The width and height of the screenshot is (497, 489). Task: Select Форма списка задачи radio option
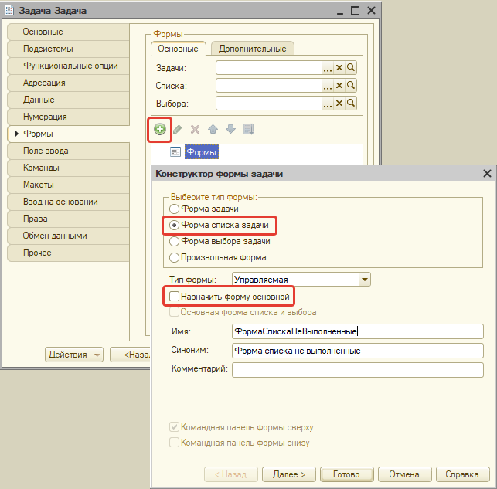click(x=219, y=225)
